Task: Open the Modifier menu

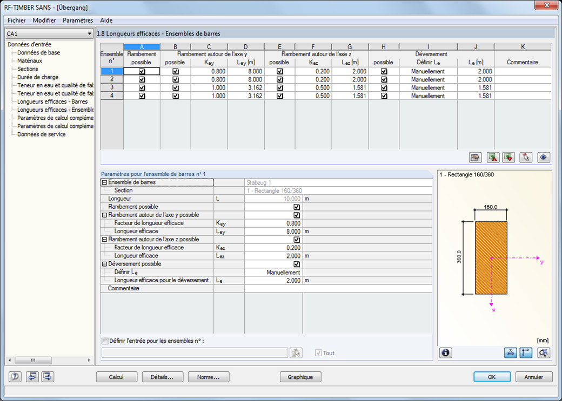Action: (44, 21)
